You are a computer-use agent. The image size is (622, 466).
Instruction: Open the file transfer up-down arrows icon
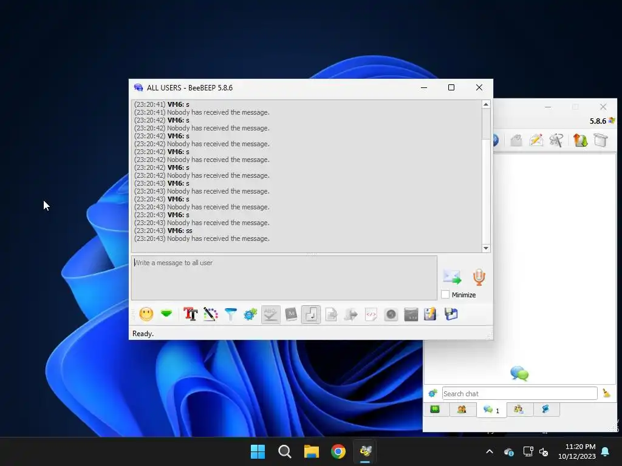click(580, 140)
